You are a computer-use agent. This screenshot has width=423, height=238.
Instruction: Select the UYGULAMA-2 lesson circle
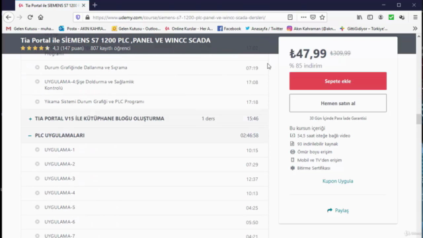pos(37,164)
